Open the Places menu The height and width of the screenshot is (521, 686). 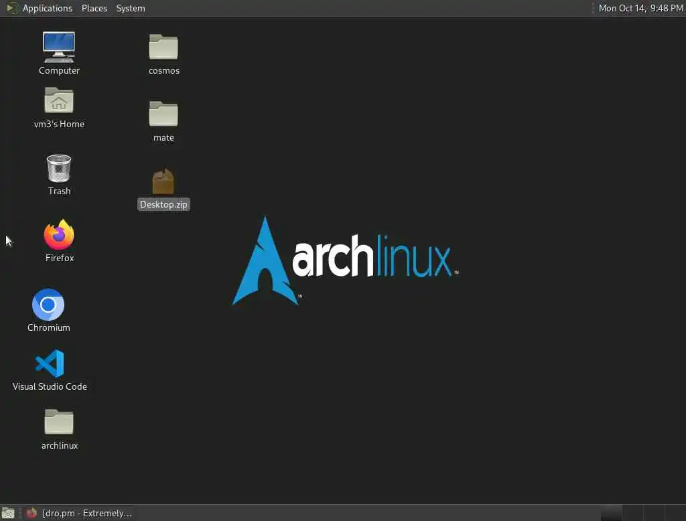tap(94, 8)
